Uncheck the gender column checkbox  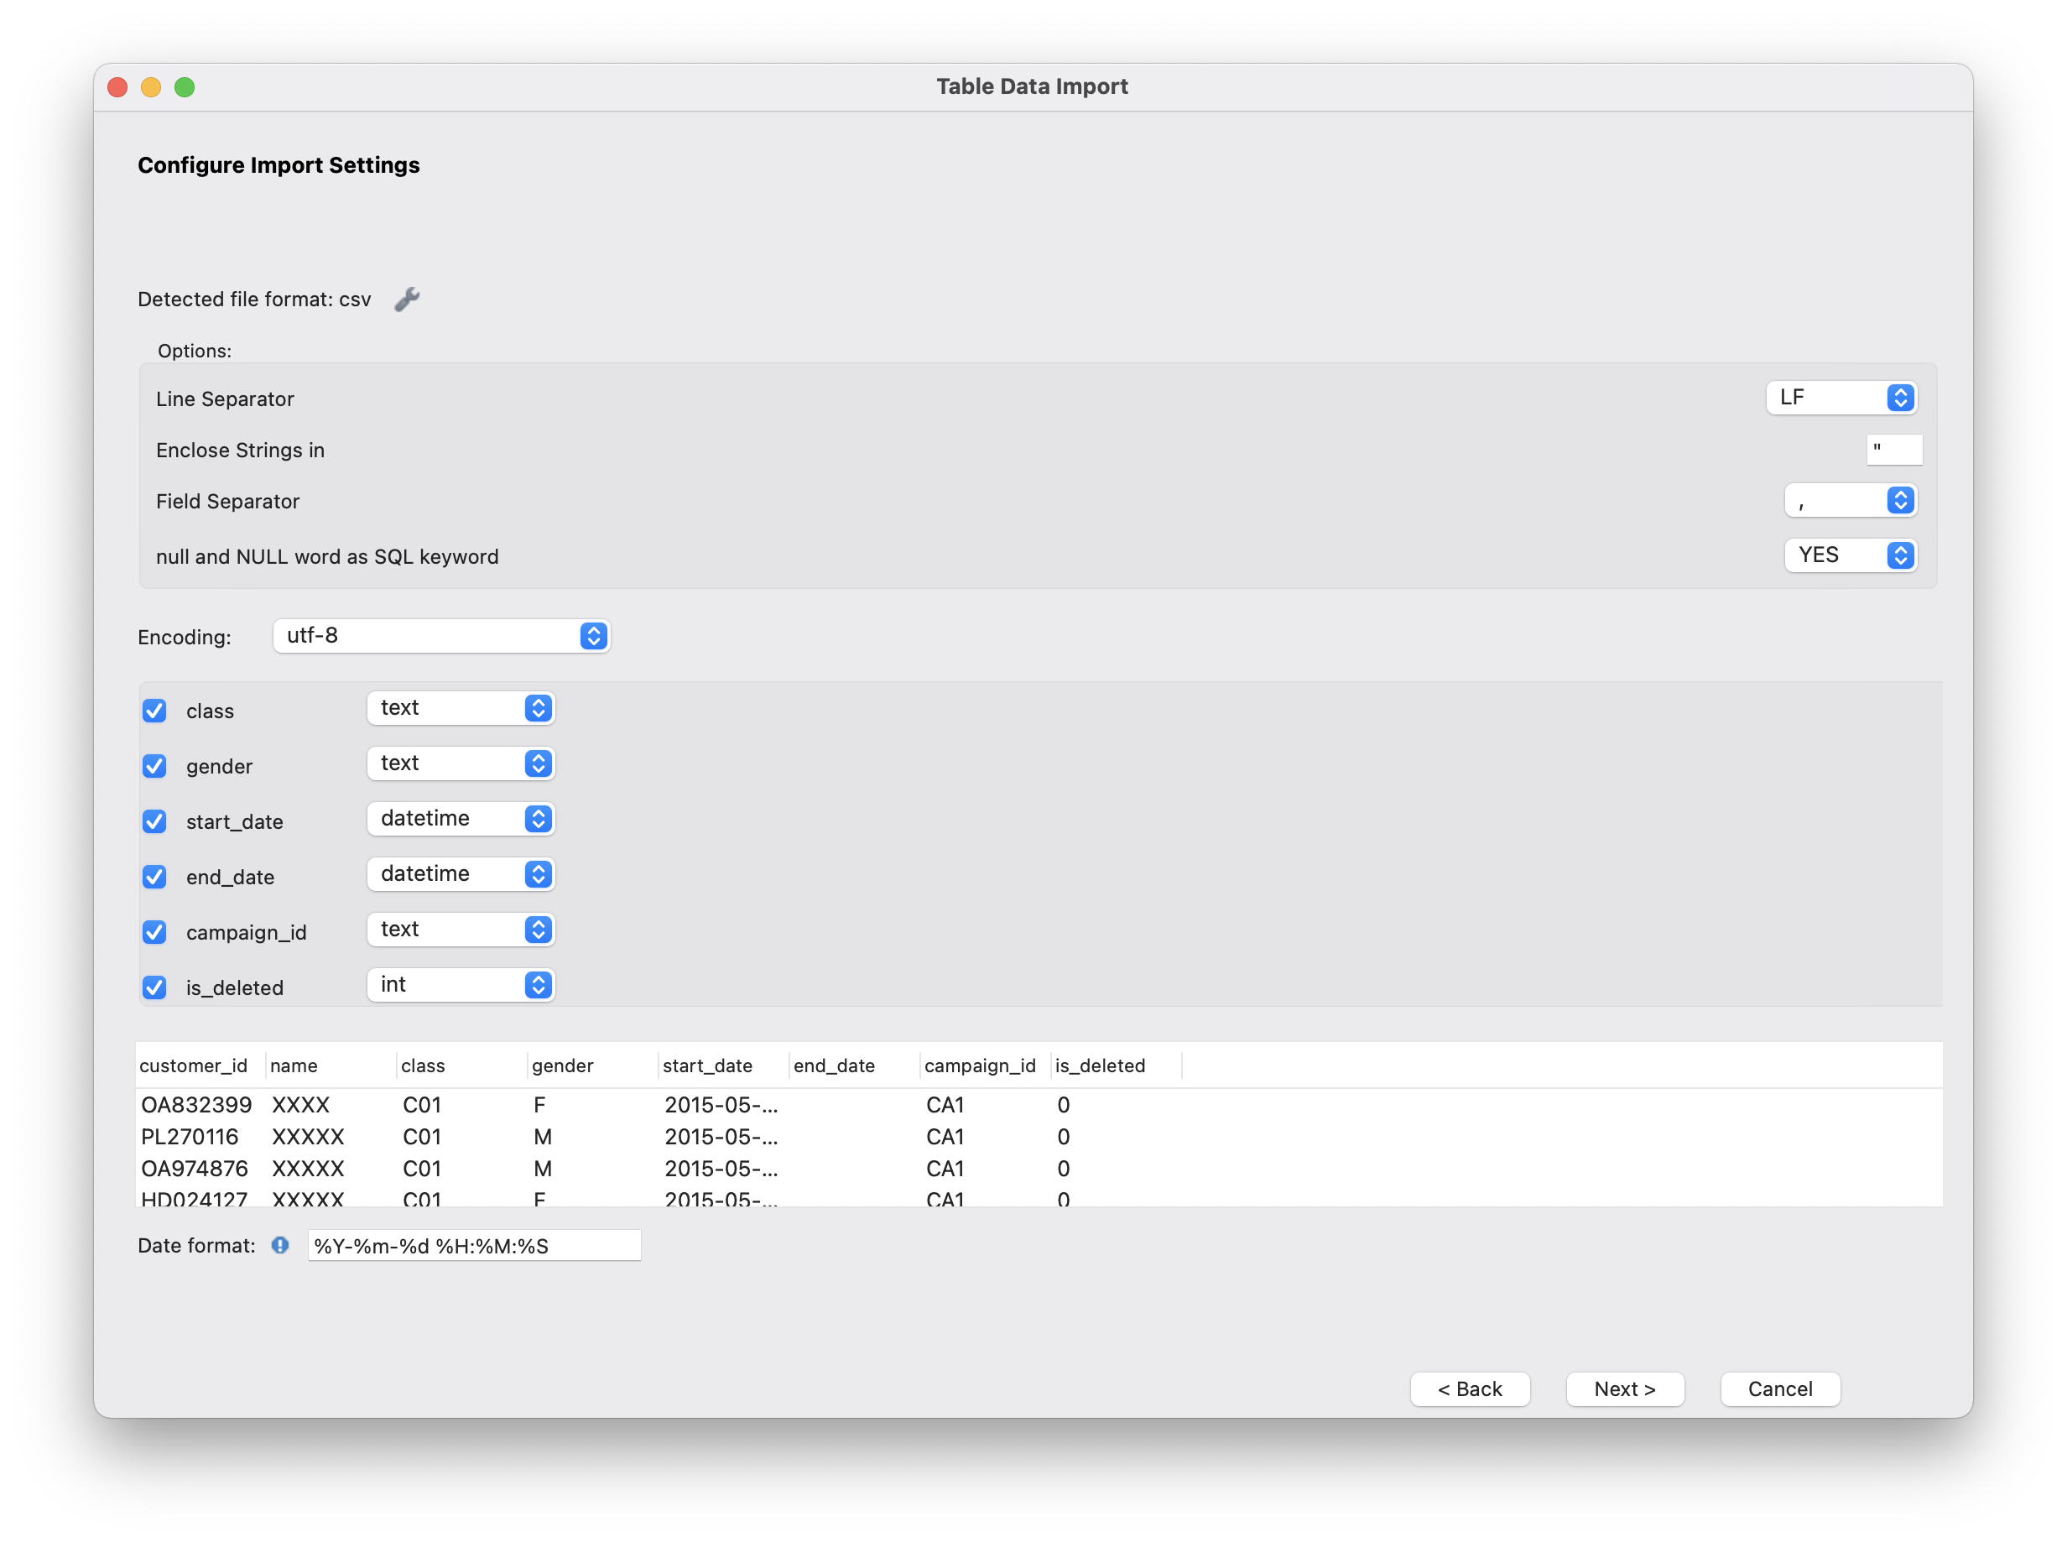tap(155, 766)
